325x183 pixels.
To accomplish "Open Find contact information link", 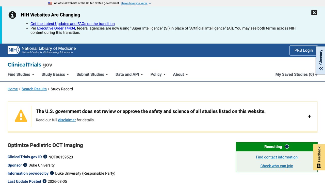I will 277,157.
